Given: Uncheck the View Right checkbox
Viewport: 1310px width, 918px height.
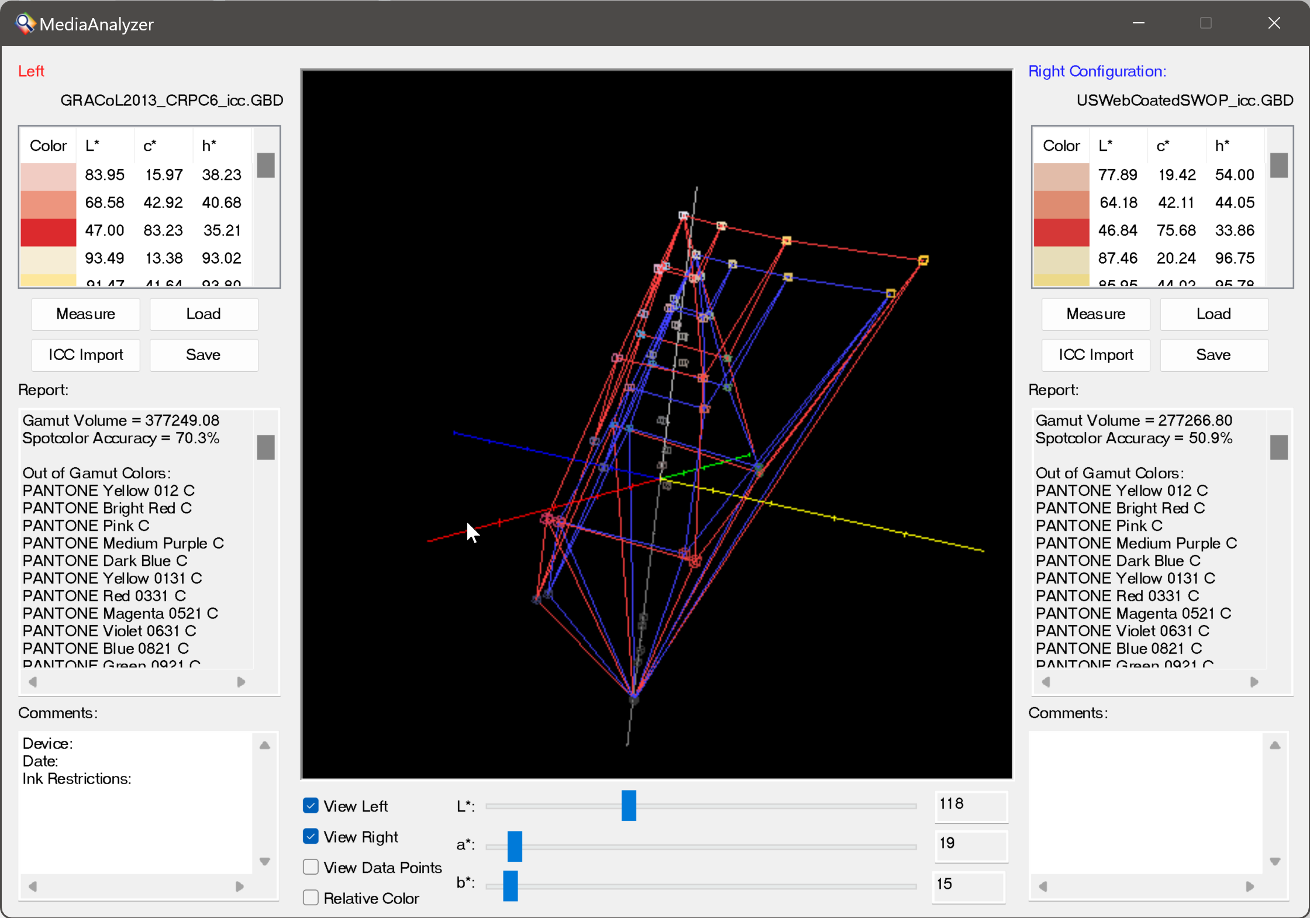Looking at the screenshot, I should [311, 837].
